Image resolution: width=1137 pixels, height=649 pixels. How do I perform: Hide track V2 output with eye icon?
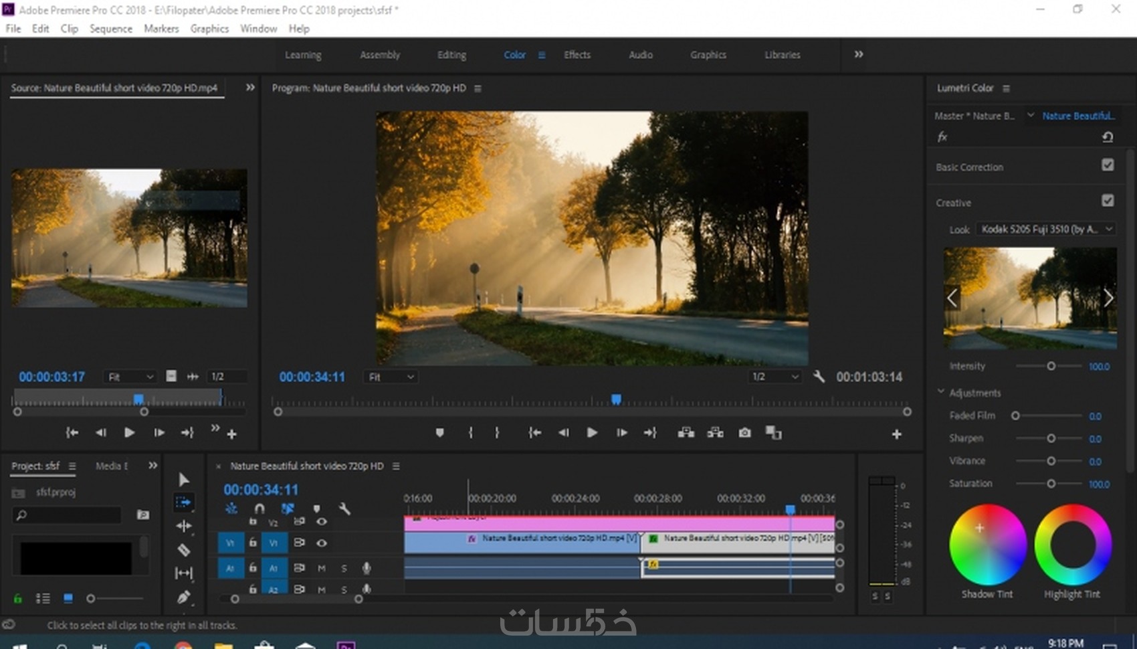pos(322,522)
